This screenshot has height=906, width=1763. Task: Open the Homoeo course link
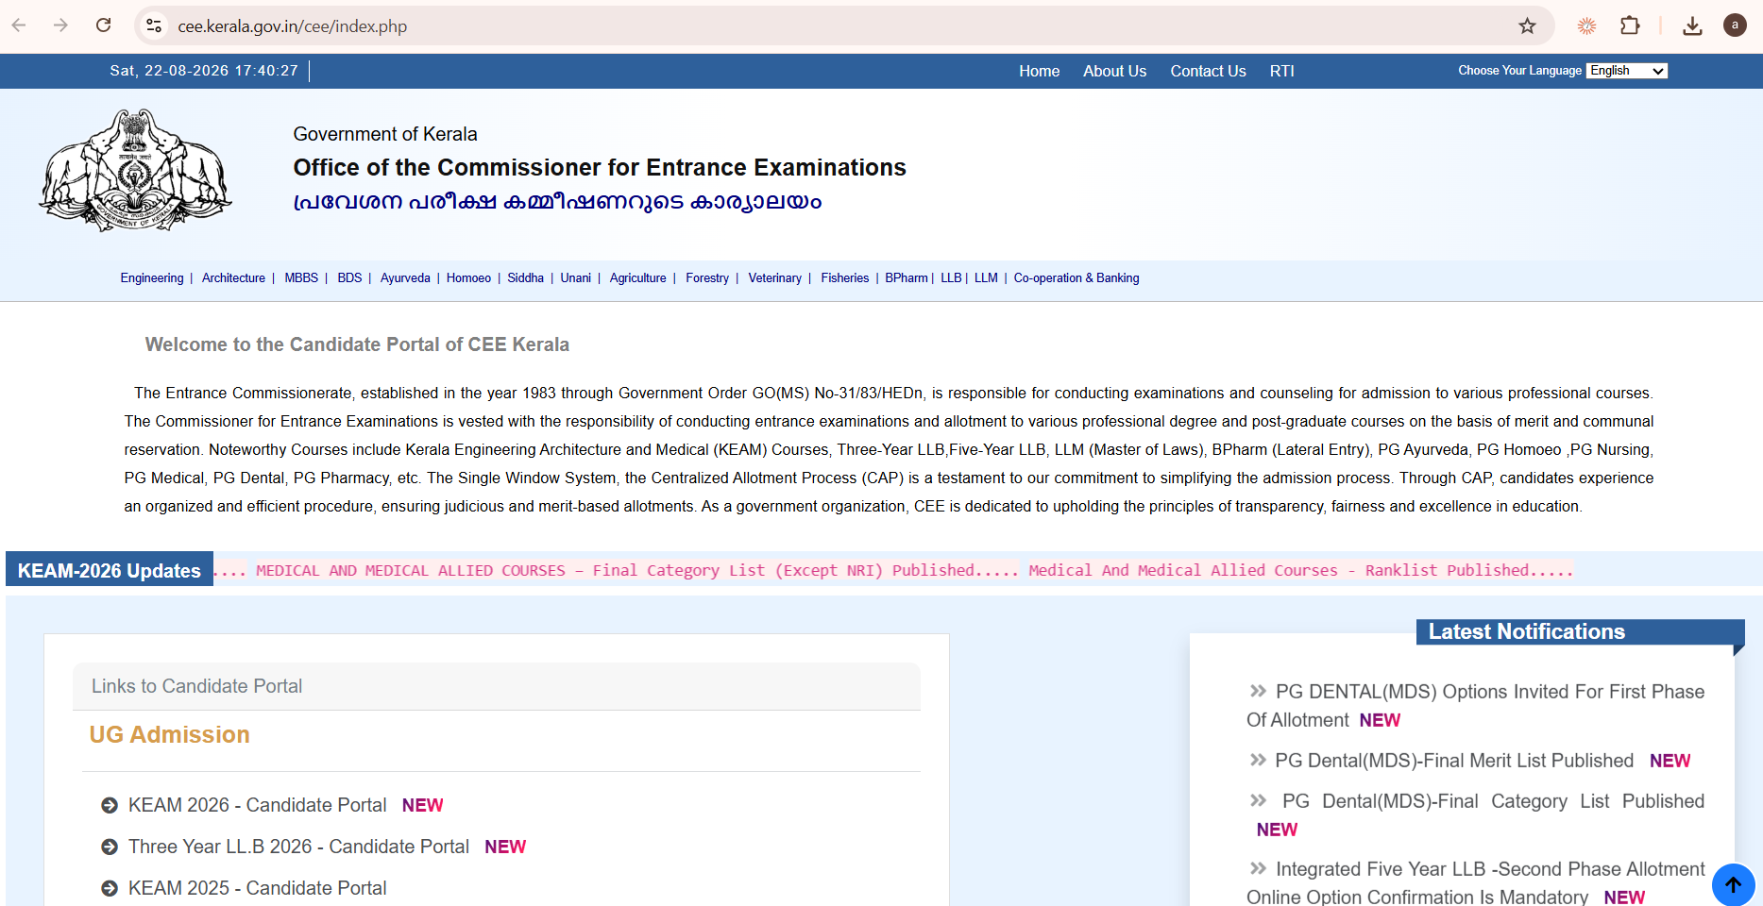[x=468, y=277]
